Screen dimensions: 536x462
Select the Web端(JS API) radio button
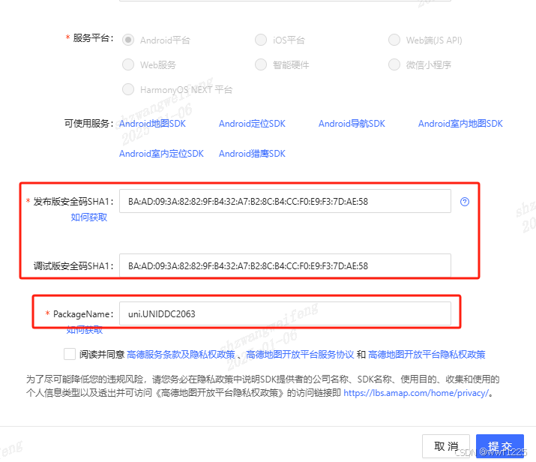(x=394, y=40)
